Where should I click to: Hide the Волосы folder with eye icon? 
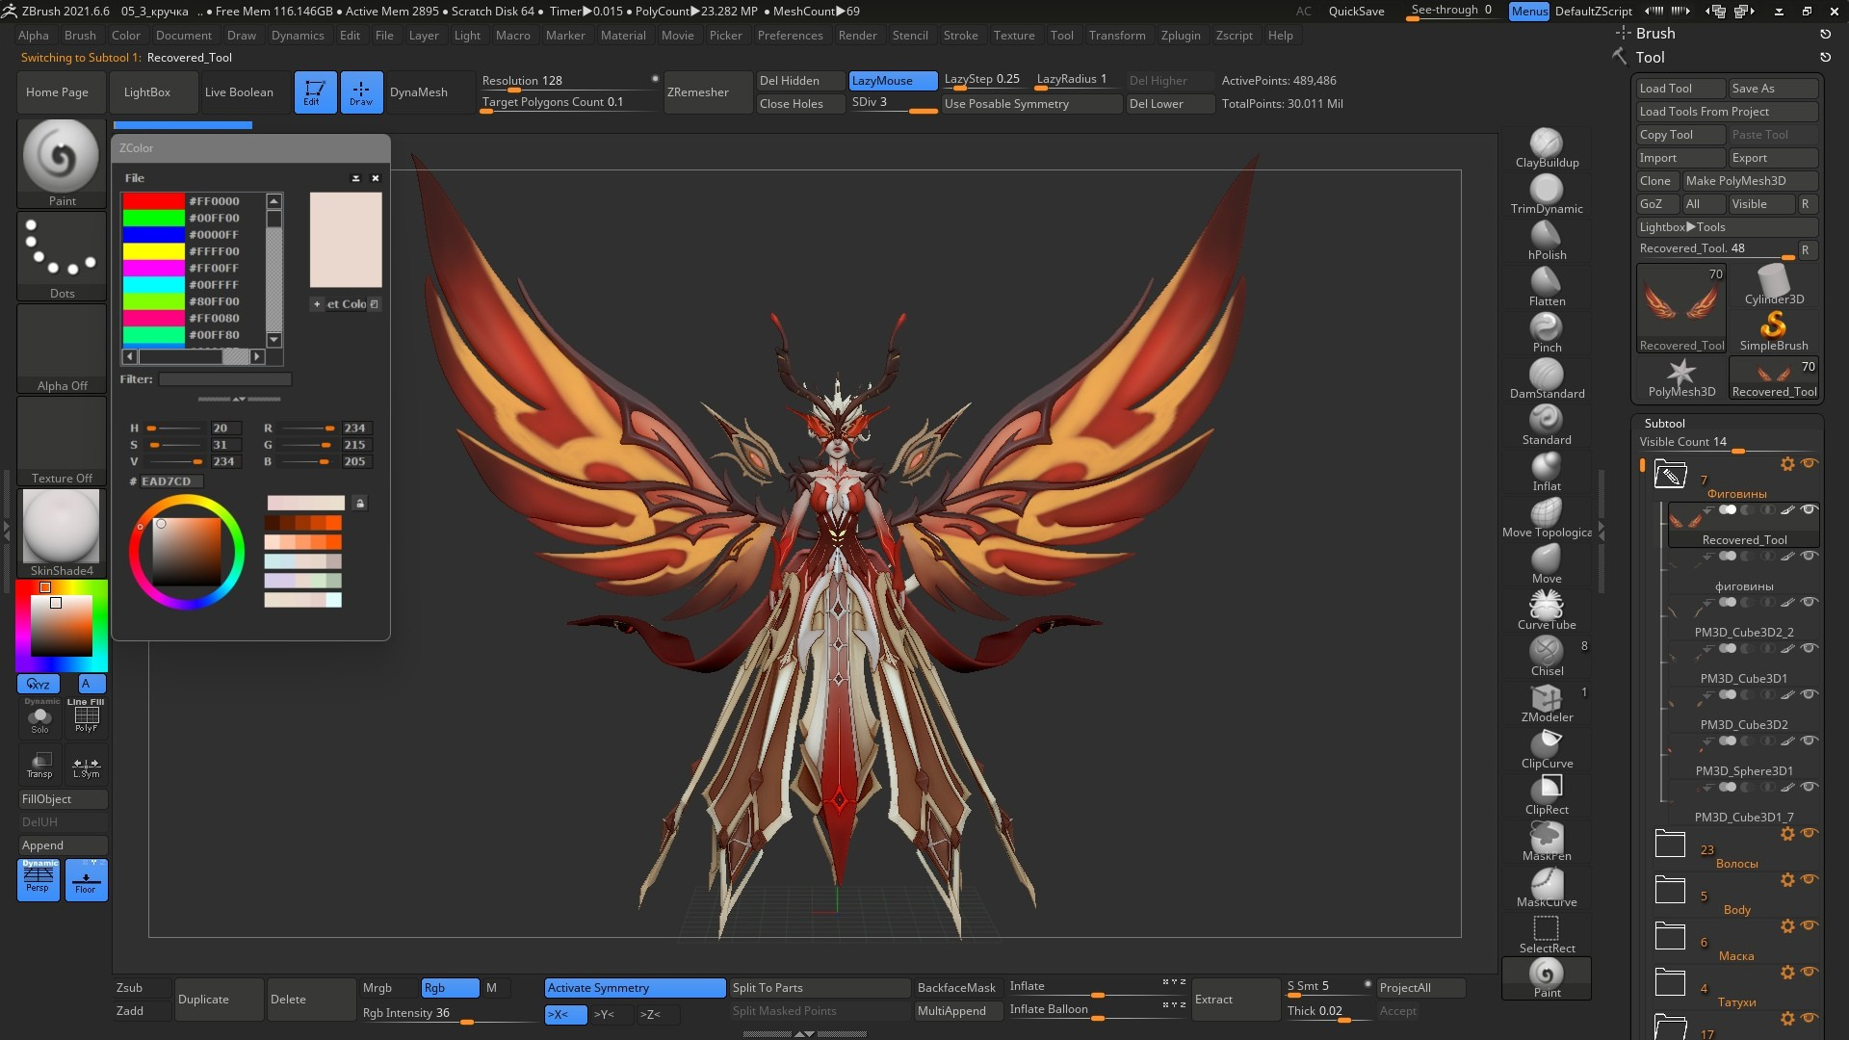[x=1810, y=834]
